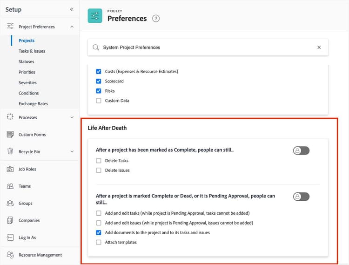Viewport: 349px width, 265px height.
Task: Clear the search with the X icon
Action: [x=319, y=48]
